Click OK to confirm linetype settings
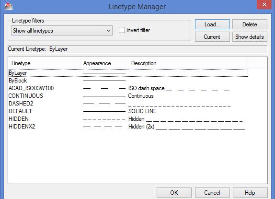 [174, 193]
